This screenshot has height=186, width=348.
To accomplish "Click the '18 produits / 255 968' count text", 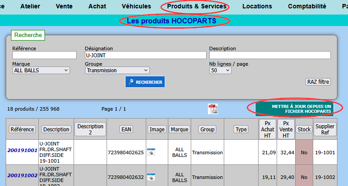I will pos(33,109).
